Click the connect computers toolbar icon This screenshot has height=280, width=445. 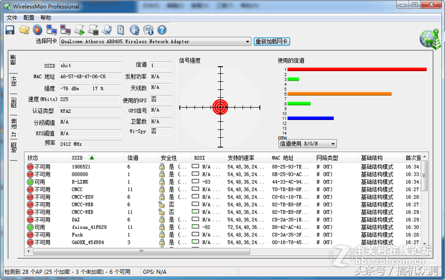(51, 30)
